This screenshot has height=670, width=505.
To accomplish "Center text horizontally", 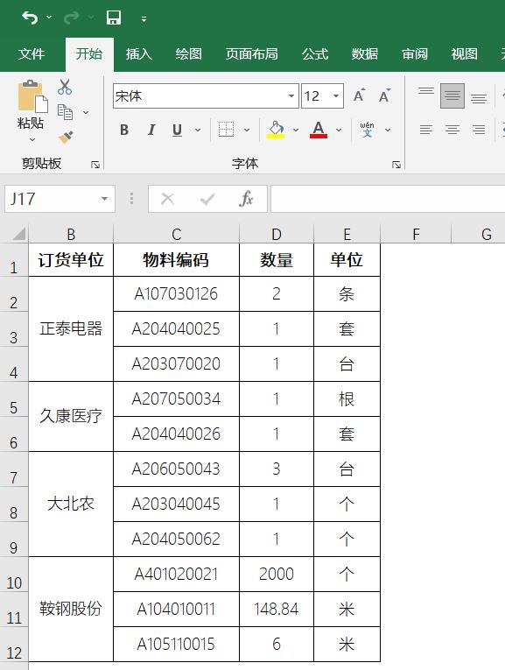I will click(452, 130).
